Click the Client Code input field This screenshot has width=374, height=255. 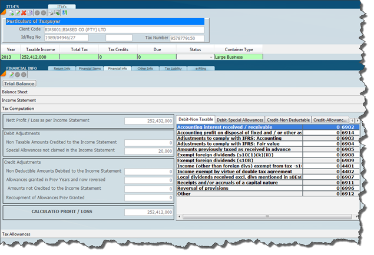point(124,29)
